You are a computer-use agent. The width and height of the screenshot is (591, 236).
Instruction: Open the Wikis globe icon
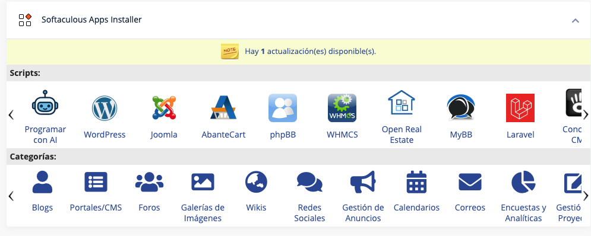(x=257, y=182)
